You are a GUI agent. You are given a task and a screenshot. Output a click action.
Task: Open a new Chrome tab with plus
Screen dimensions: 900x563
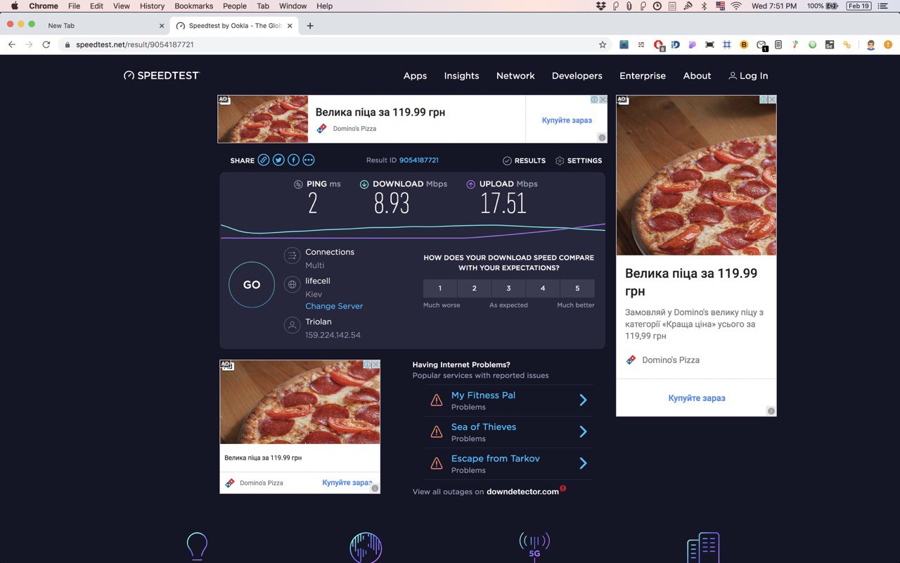point(310,26)
